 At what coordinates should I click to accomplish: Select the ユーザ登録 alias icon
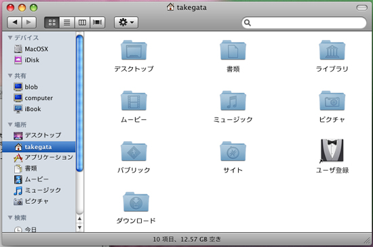[332, 151]
